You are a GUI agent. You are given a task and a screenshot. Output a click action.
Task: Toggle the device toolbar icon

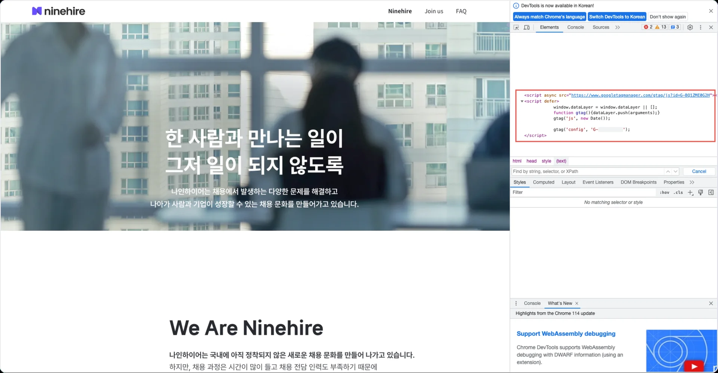[x=527, y=27]
